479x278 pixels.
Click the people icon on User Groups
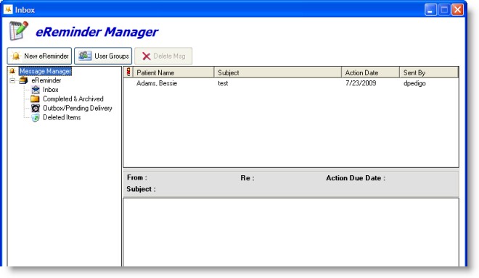pyautogui.click(x=85, y=56)
